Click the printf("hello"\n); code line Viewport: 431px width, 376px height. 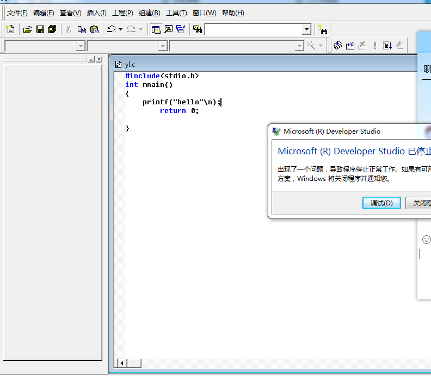pyautogui.click(x=181, y=102)
